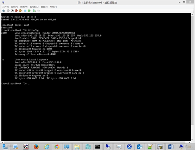195x150 pixels.
Task: Open the green notepad editor taskbar icon
Action: 150,147
